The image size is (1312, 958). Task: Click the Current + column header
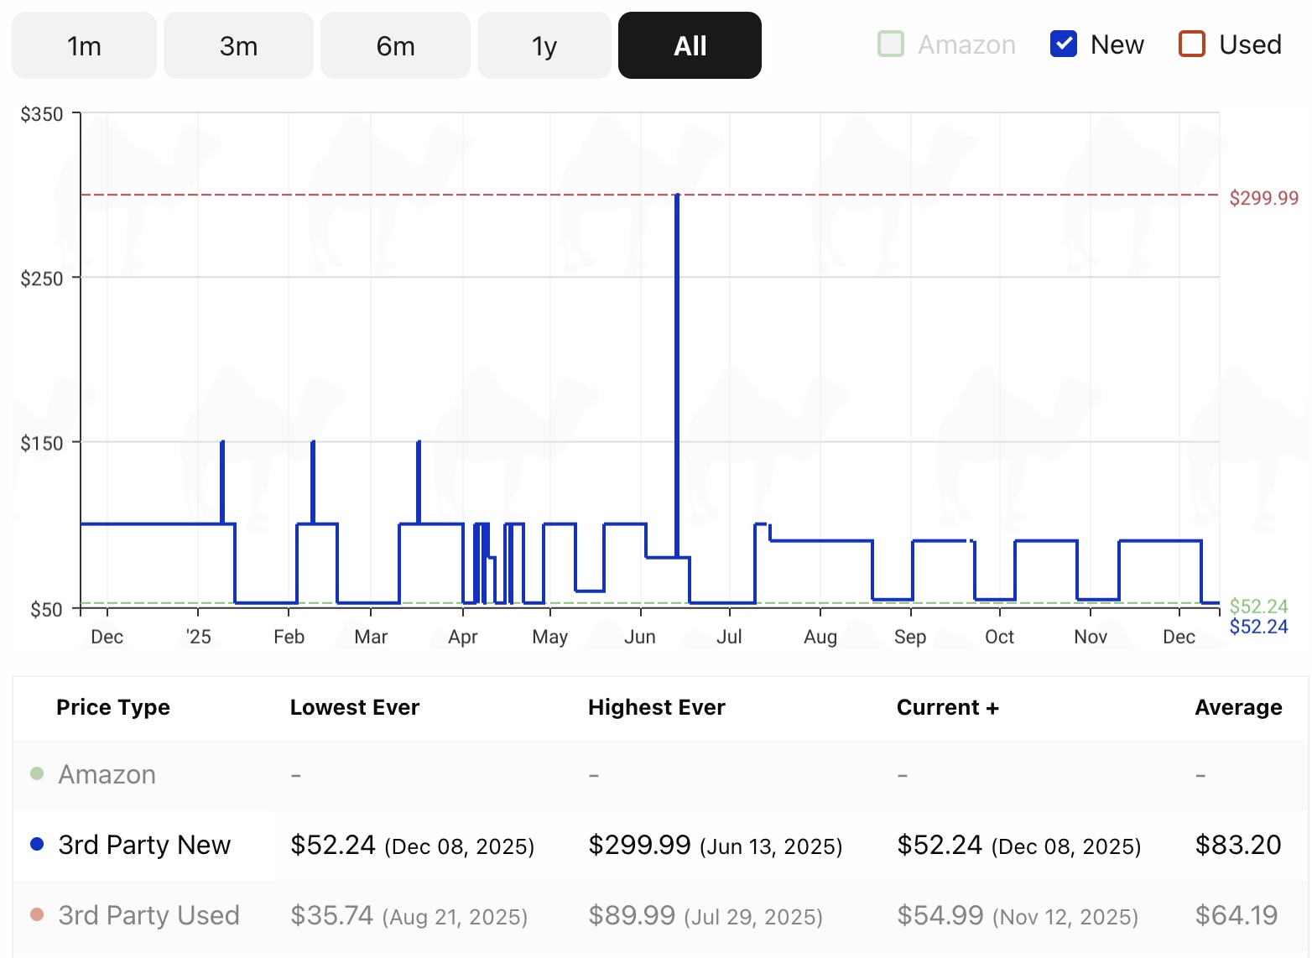(947, 707)
